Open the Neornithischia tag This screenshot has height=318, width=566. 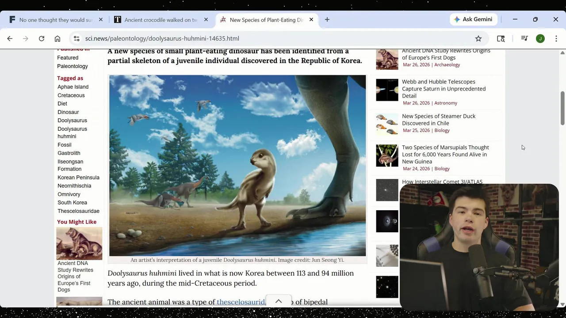pos(74,186)
